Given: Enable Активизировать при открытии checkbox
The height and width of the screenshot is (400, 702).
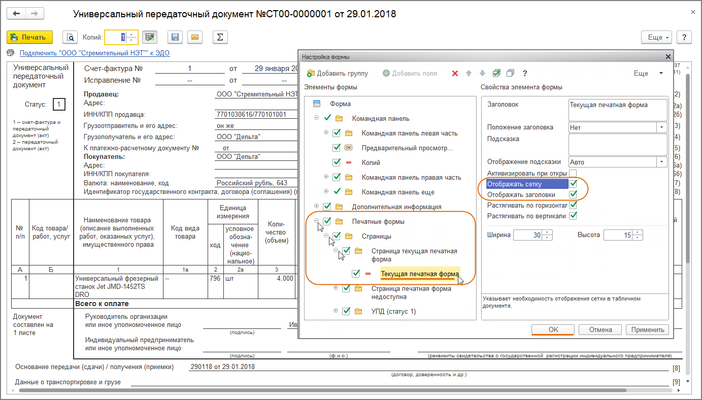Looking at the screenshot, I should (573, 173).
